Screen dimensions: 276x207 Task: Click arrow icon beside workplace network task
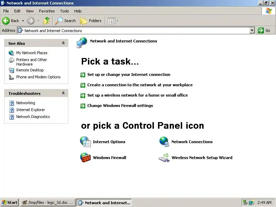pyautogui.click(x=83, y=85)
